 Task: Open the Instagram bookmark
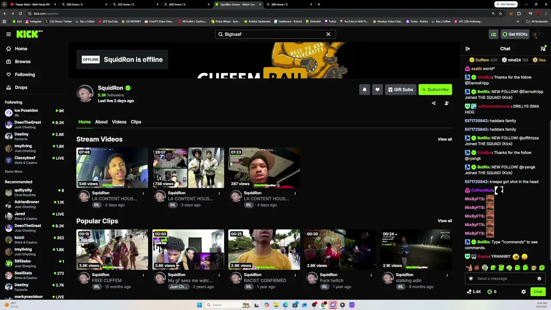33,22
